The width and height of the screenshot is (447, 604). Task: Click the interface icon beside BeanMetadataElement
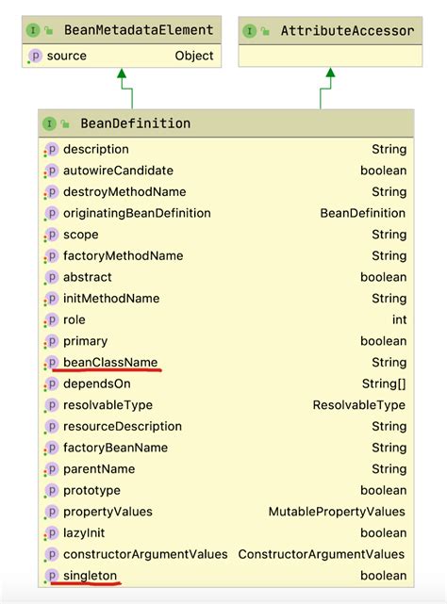[33, 30]
